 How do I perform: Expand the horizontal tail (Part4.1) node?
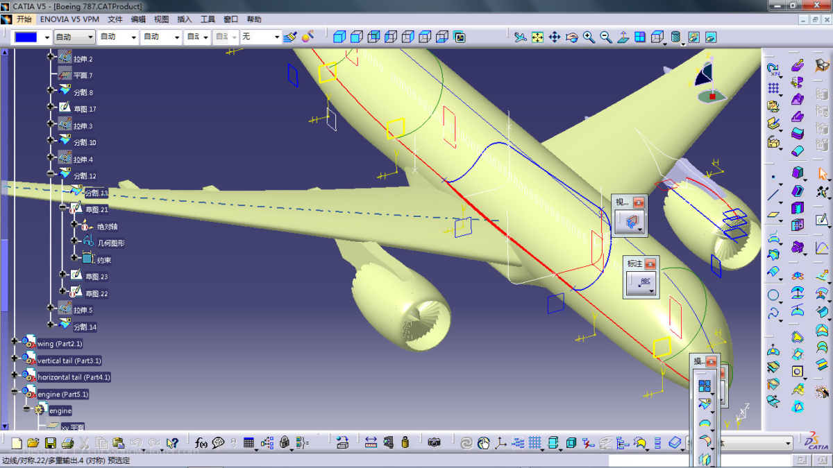tap(15, 375)
